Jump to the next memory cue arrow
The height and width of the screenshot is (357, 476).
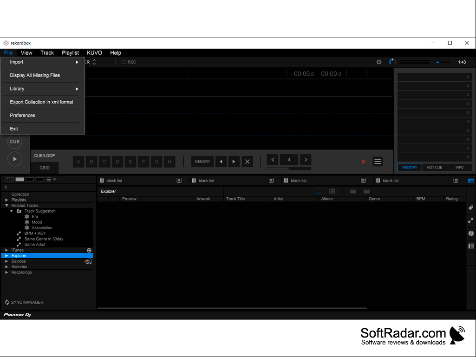coord(234,162)
